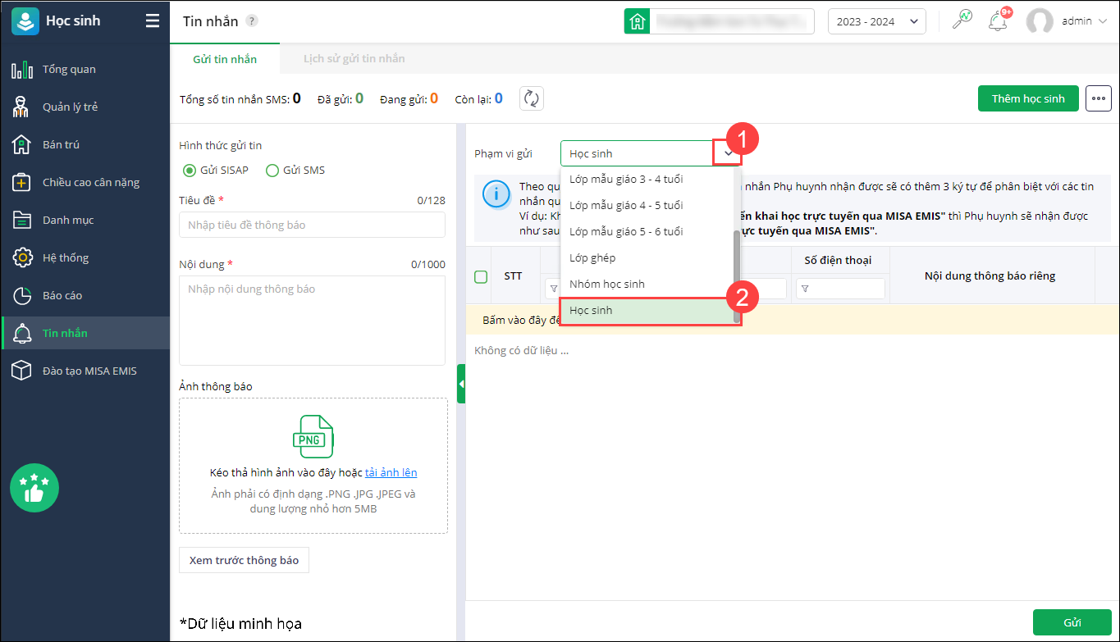Open the Tin nhắn help question-mark icon

click(x=252, y=21)
